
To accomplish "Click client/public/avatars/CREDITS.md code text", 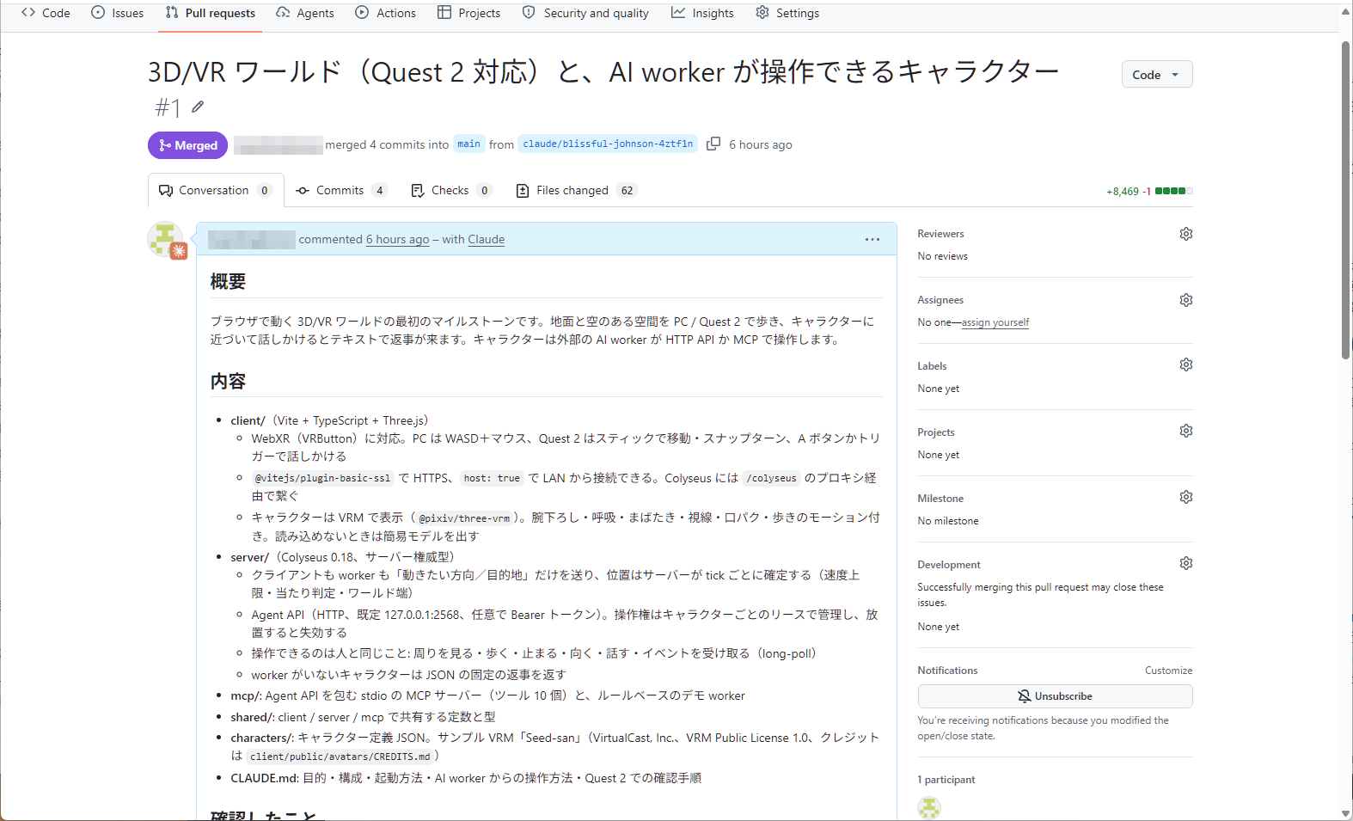I will 340,757.
